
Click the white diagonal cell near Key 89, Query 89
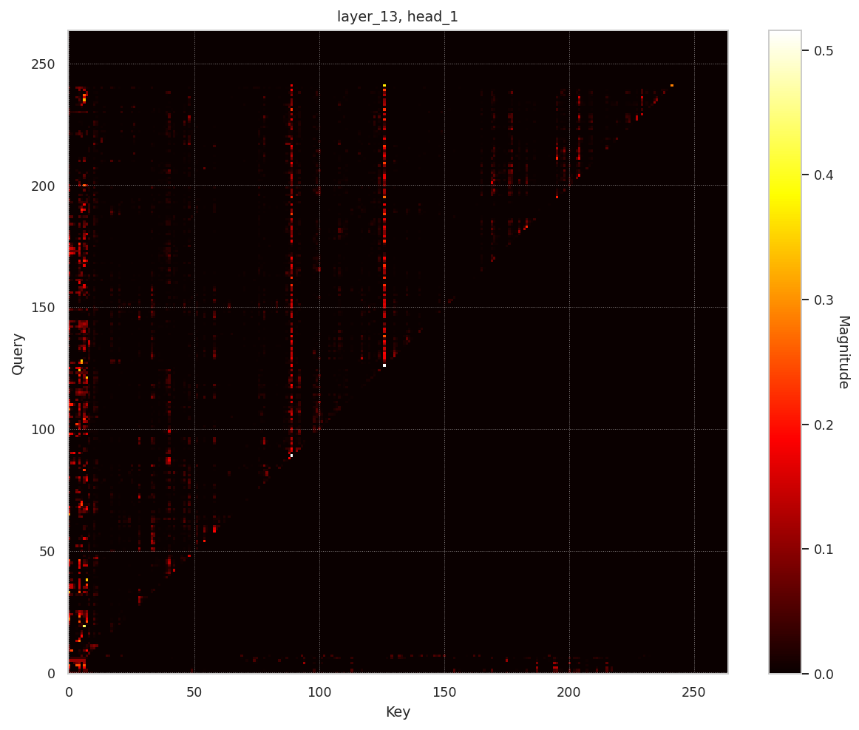coord(291,456)
